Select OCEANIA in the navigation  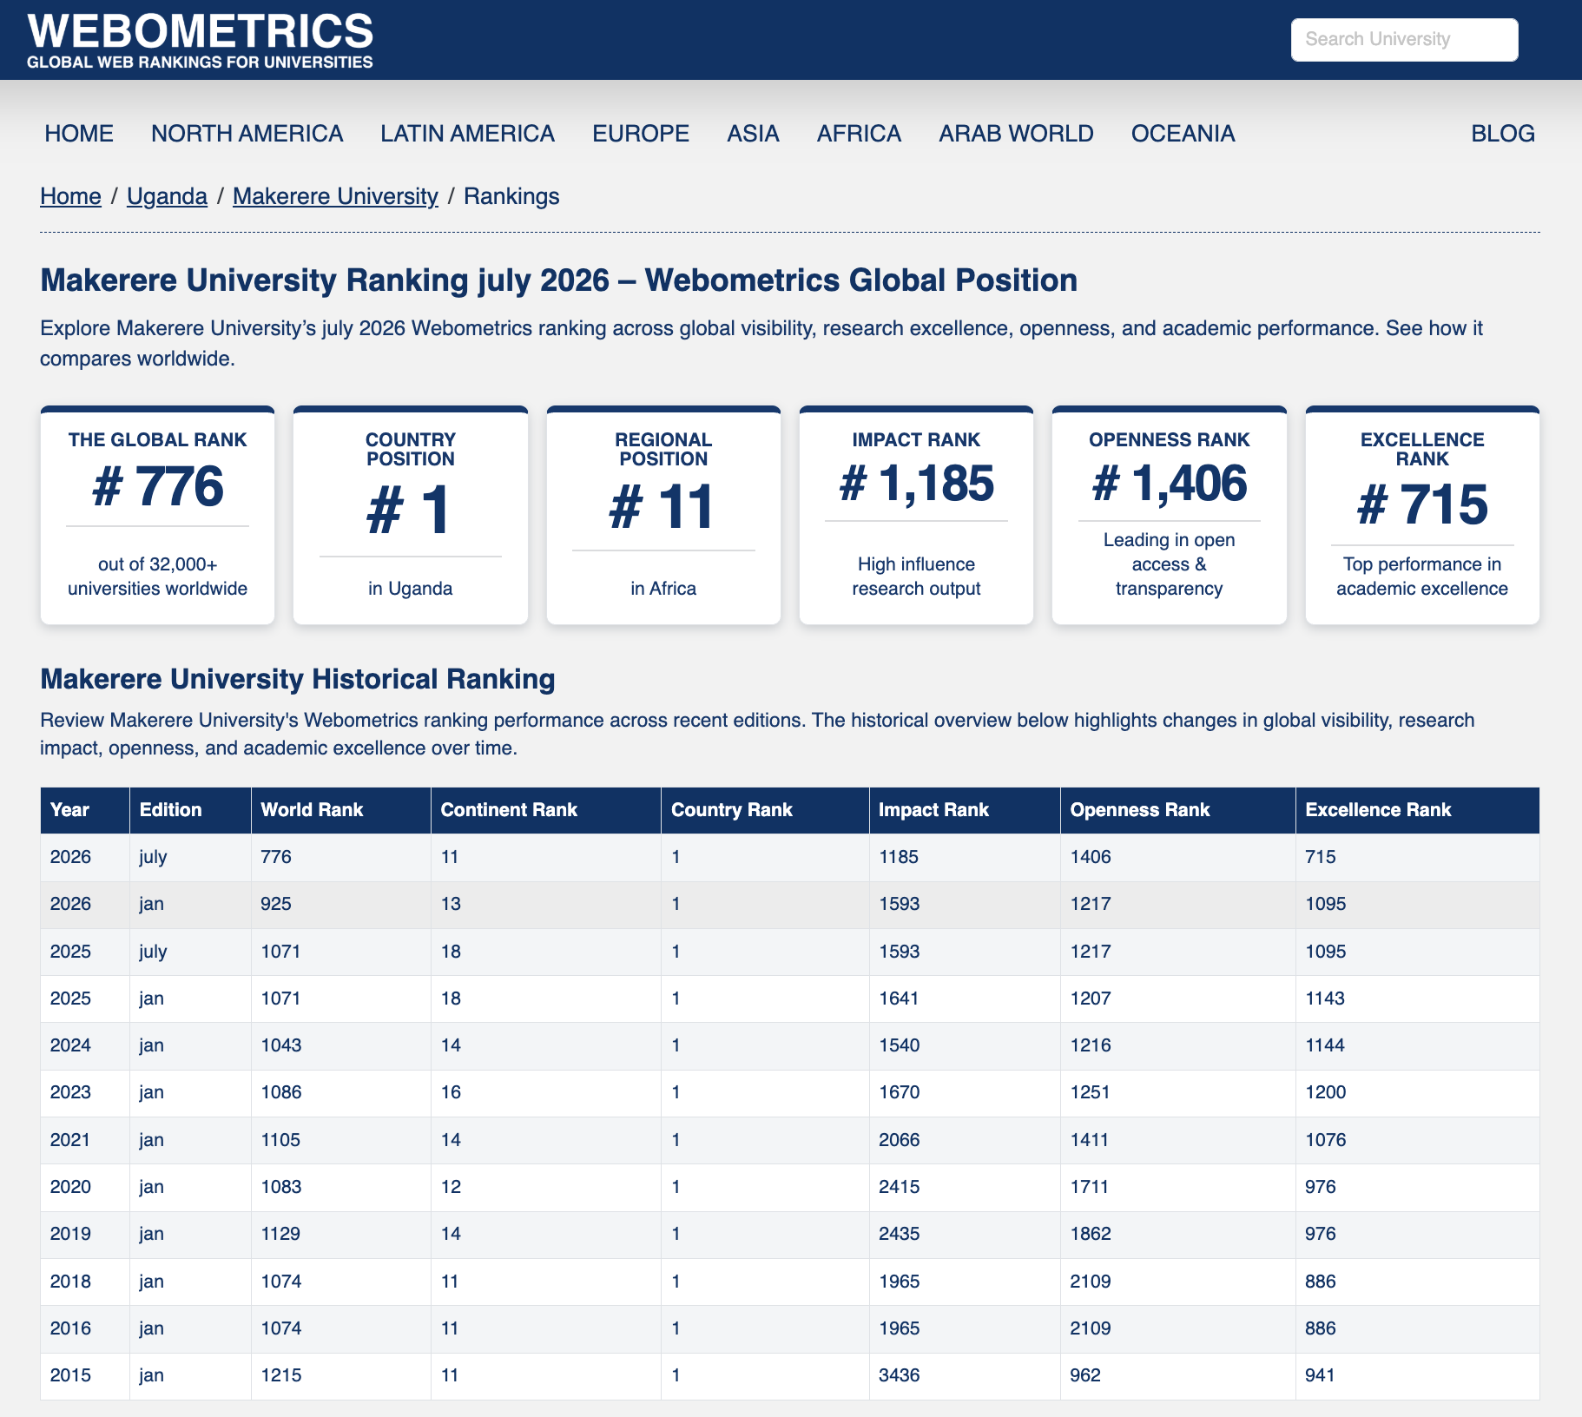(x=1183, y=134)
